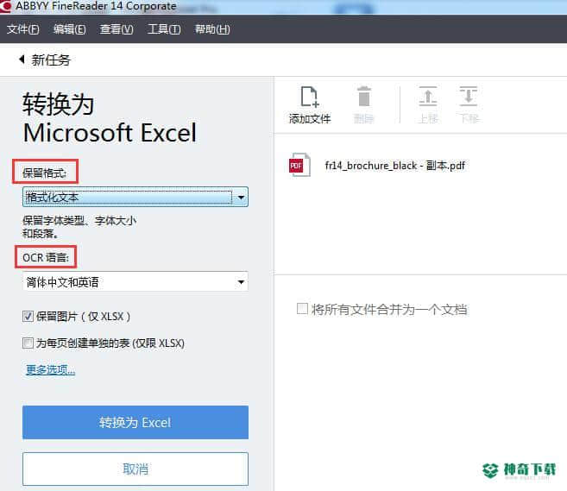567x491 pixels.
Task: Click the OCR 语言 label
Action: coord(46,257)
